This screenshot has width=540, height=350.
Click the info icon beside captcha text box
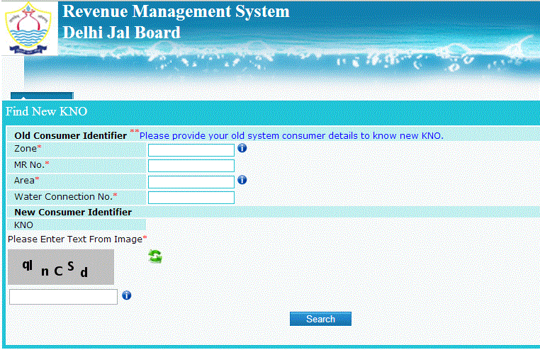coord(126,295)
